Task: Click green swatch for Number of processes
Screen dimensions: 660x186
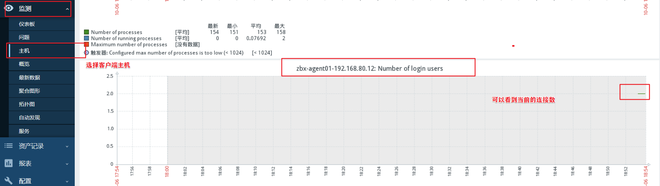Action: coord(86,32)
